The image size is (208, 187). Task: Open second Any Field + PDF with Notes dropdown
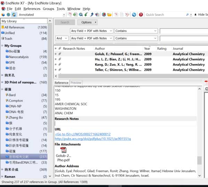click(91, 38)
